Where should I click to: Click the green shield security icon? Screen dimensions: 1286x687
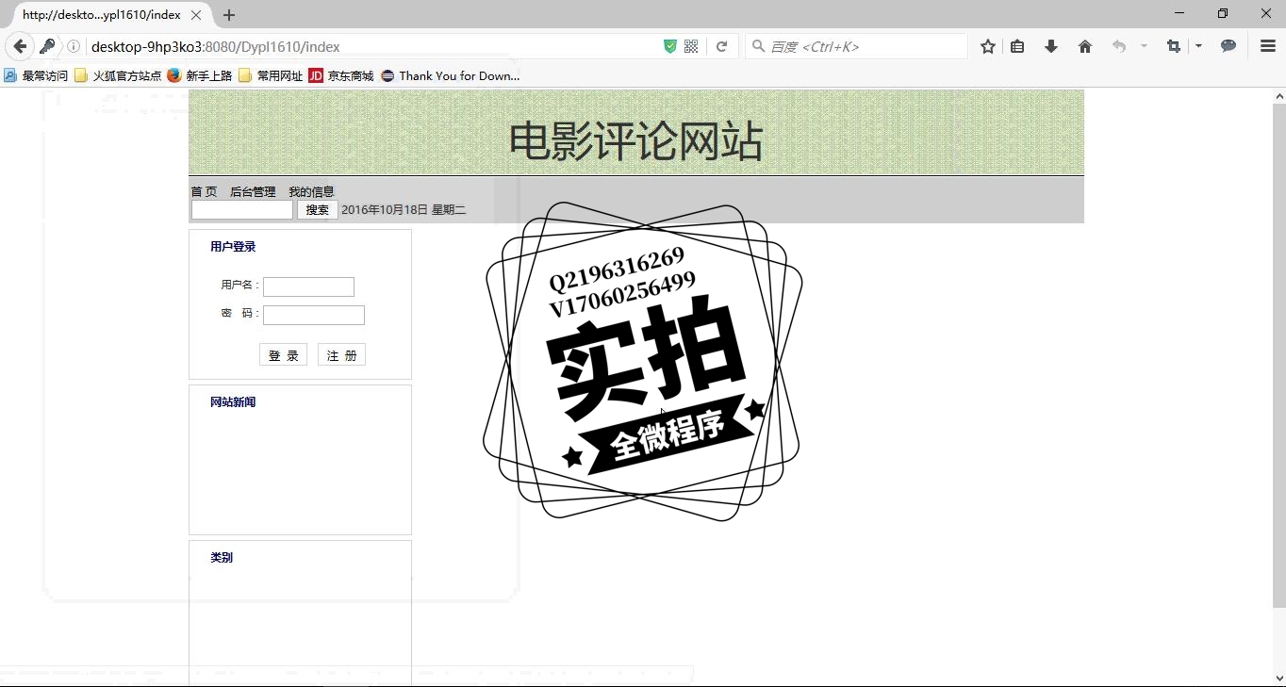click(x=670, y=46)
